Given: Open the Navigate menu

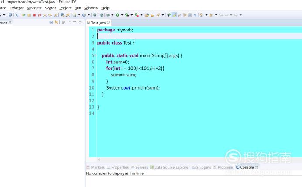Looking at the screenshot, I should point(34,8).
